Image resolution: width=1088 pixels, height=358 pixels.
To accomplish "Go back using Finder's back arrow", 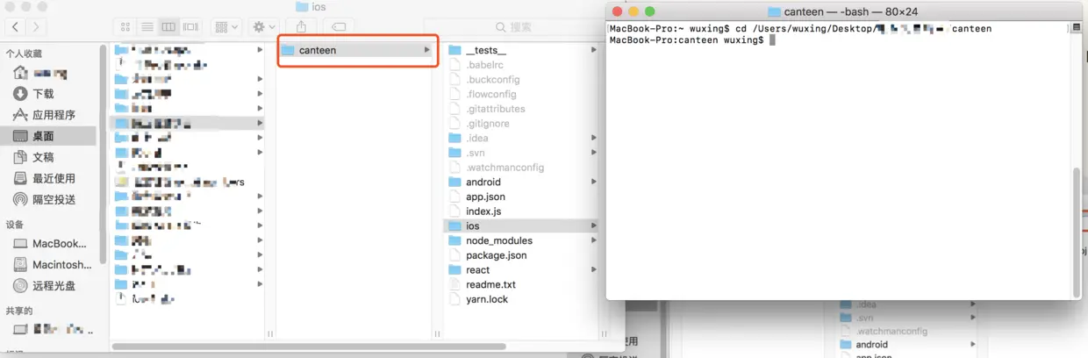I will click(x=17, y=27).
